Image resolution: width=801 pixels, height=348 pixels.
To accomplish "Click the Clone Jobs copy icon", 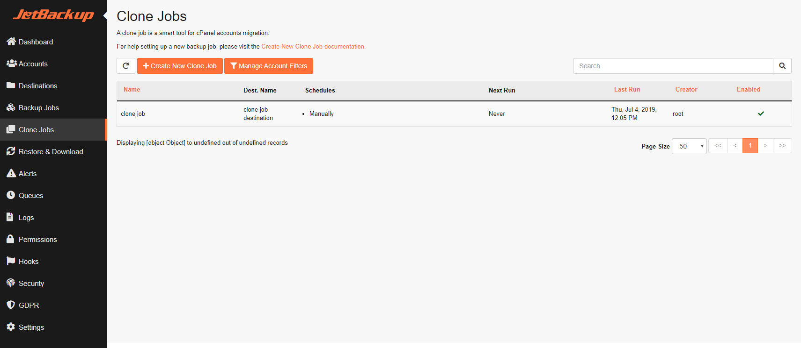I will [11, 129].
